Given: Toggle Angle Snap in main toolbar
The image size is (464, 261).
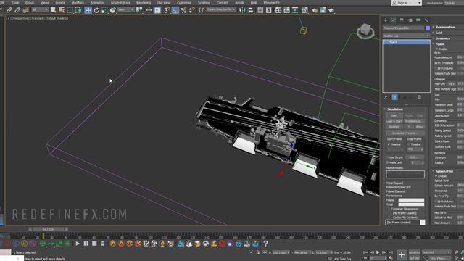Looking at the screenshot, I should point(175,10).
